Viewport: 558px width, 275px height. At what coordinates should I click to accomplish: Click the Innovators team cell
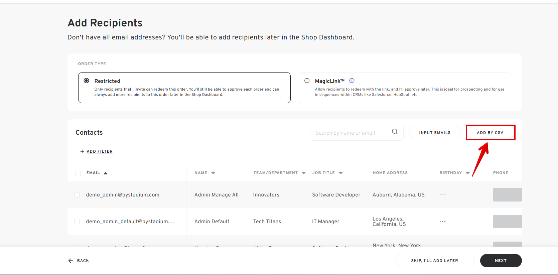coord(266,195)
